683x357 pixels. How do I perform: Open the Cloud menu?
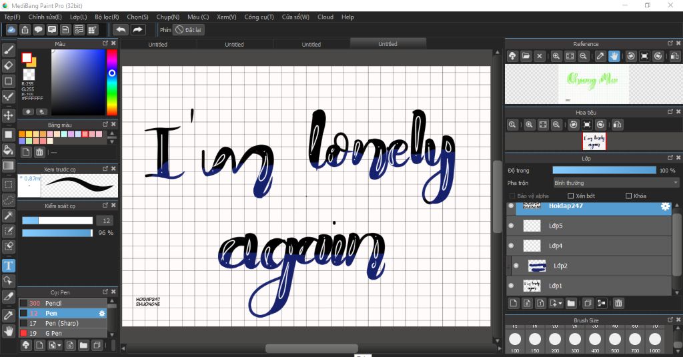[x=325, y=17]
